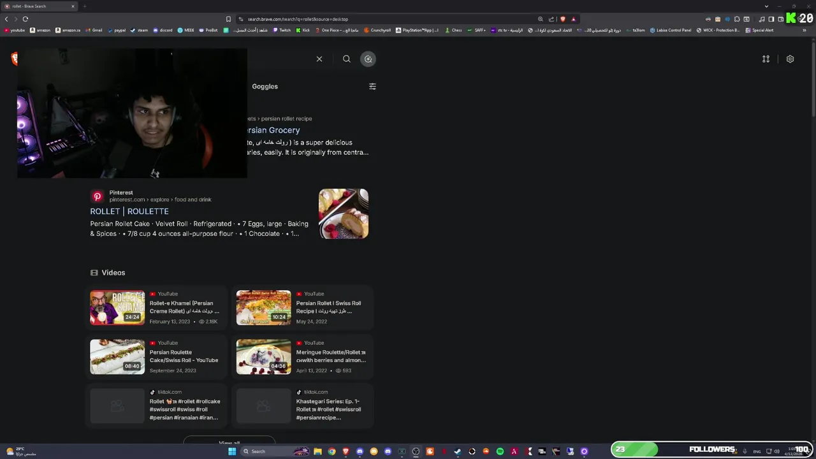Open zoom magnifier icon in address bar
This screenshot has height=459, width=816.
pos(541,19)
